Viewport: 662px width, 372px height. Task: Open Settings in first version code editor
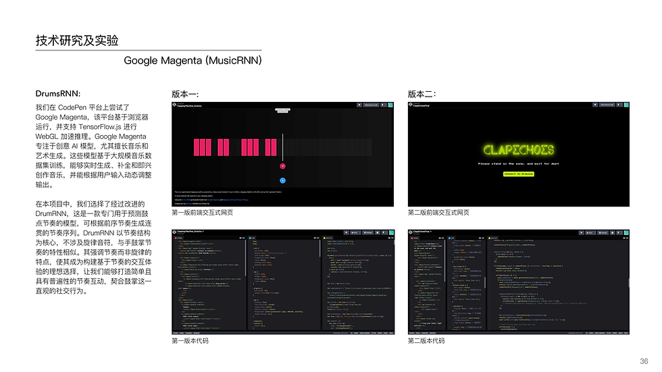click(367, 232)
